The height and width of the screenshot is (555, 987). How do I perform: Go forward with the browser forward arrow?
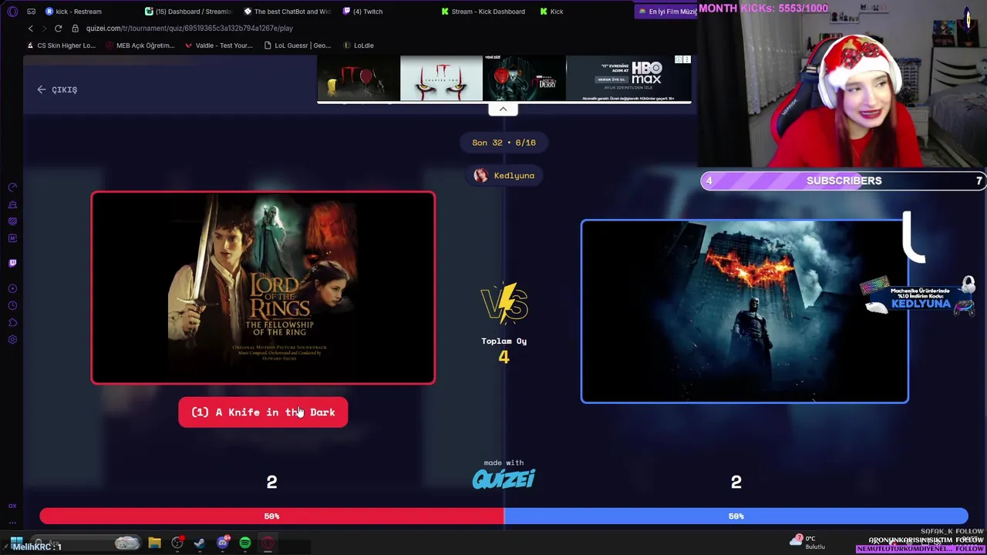click(43, 29)
